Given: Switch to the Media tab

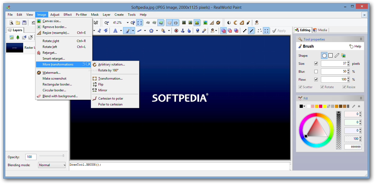Looking at the screenshot, I should pyautogui.click(x=320, y=30).
